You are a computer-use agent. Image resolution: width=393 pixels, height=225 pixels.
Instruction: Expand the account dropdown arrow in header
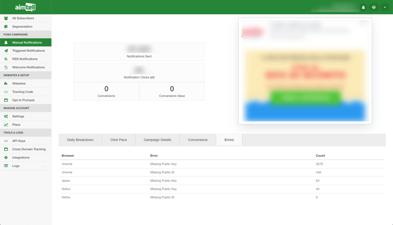(x=384, y=7)
